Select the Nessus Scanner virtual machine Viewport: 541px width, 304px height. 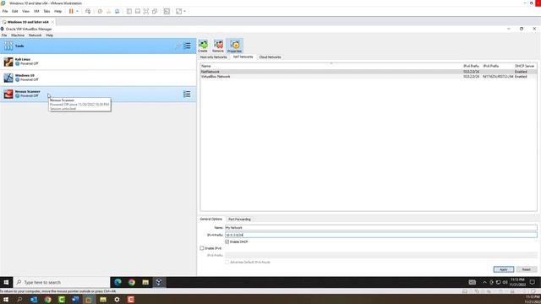[98, 94]
